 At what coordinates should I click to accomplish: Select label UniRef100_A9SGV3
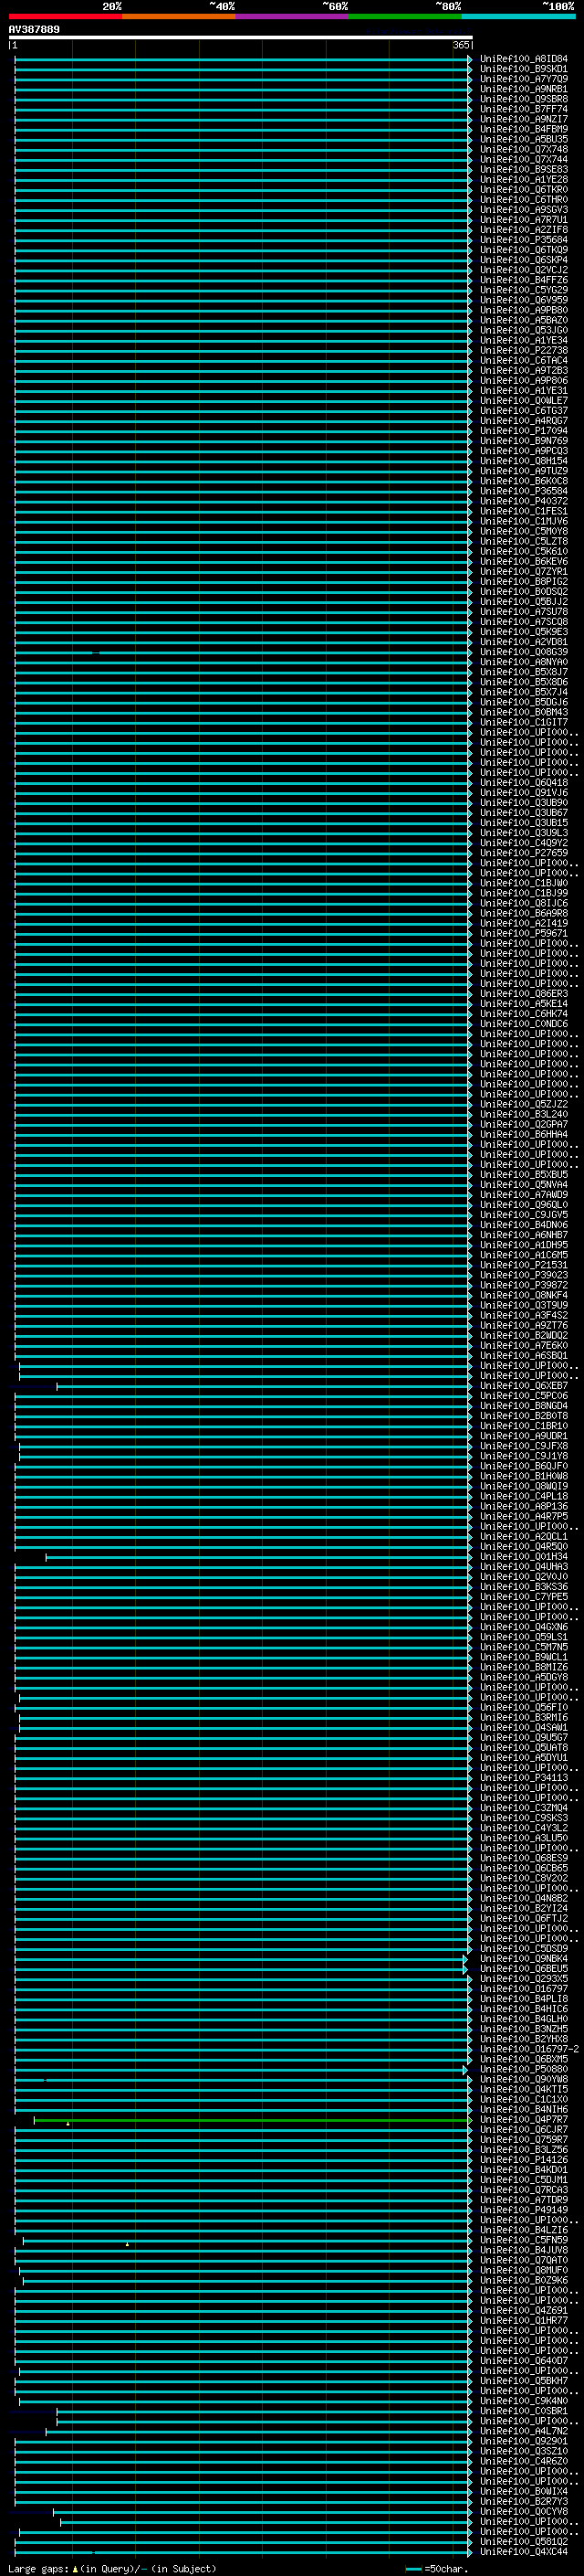pos(523,210)
